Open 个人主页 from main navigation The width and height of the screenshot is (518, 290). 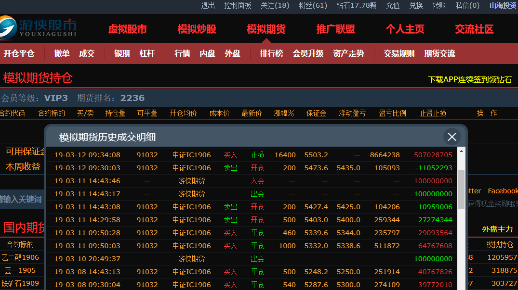click(405, 29)
